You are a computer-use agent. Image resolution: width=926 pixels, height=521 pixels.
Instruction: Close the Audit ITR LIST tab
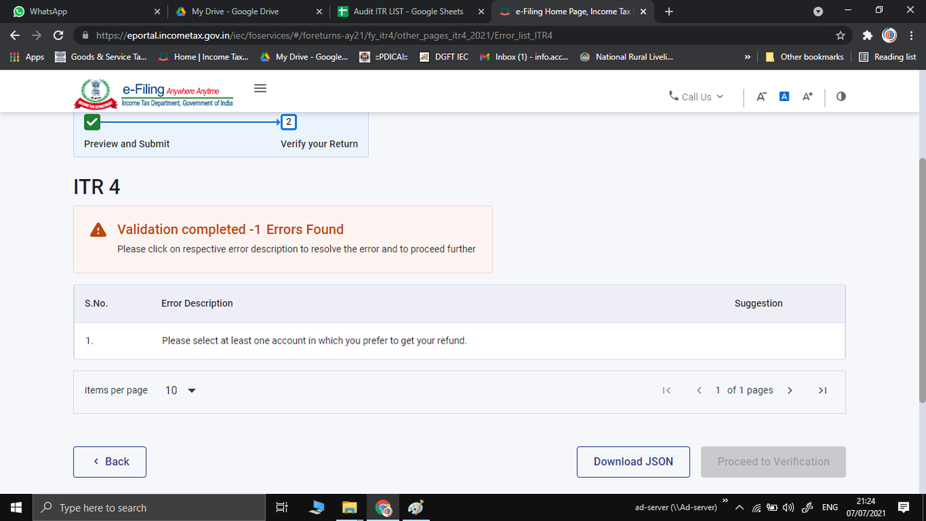pyautogui.click(x=480, y=12)
